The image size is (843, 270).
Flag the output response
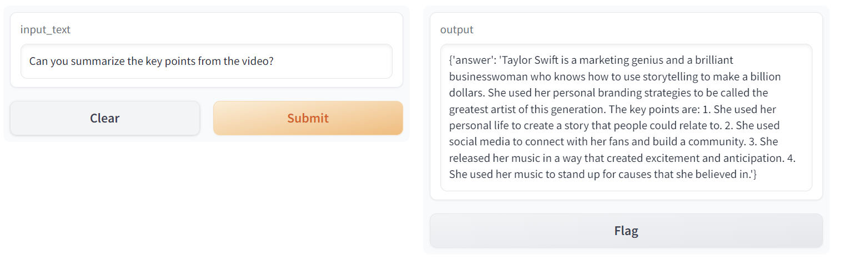coord(626,231)
